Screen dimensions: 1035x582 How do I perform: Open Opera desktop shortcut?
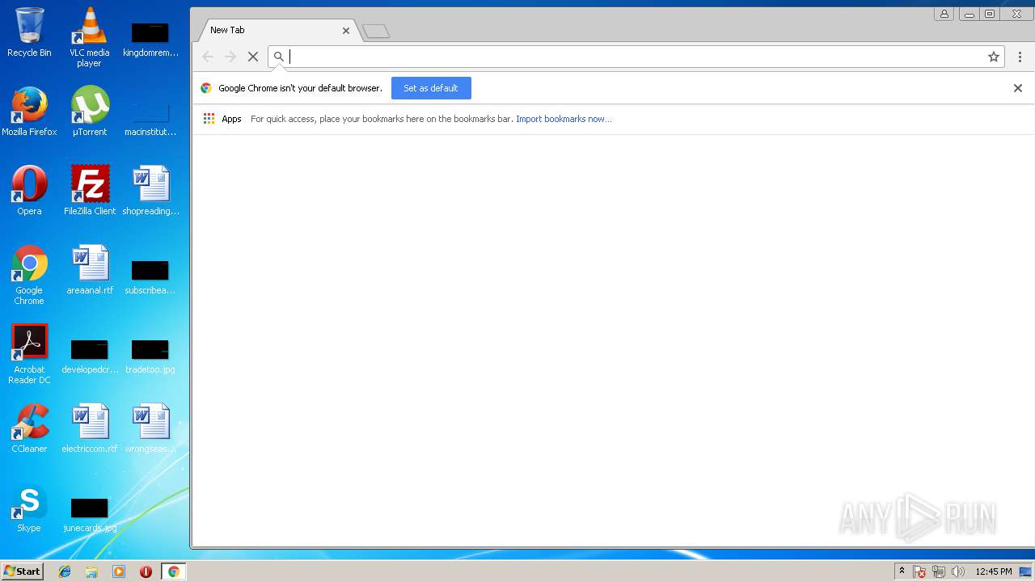[x=29, y=191]
